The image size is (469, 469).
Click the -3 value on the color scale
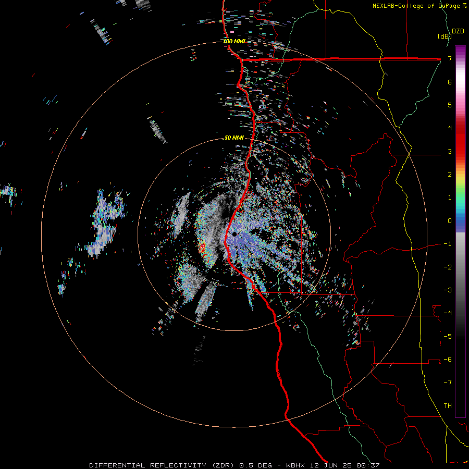click(448, 290)
